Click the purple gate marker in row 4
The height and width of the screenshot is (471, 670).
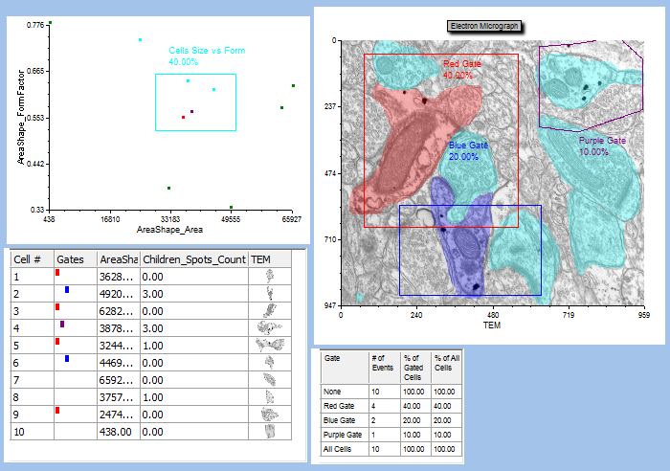pyautogui.click(x=61, y=325)
